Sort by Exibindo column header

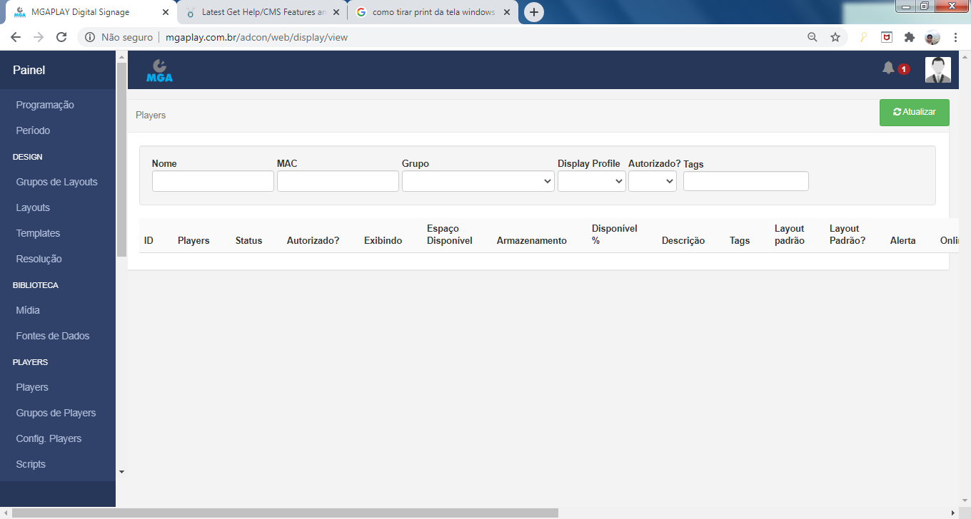[x=383, y=240]
